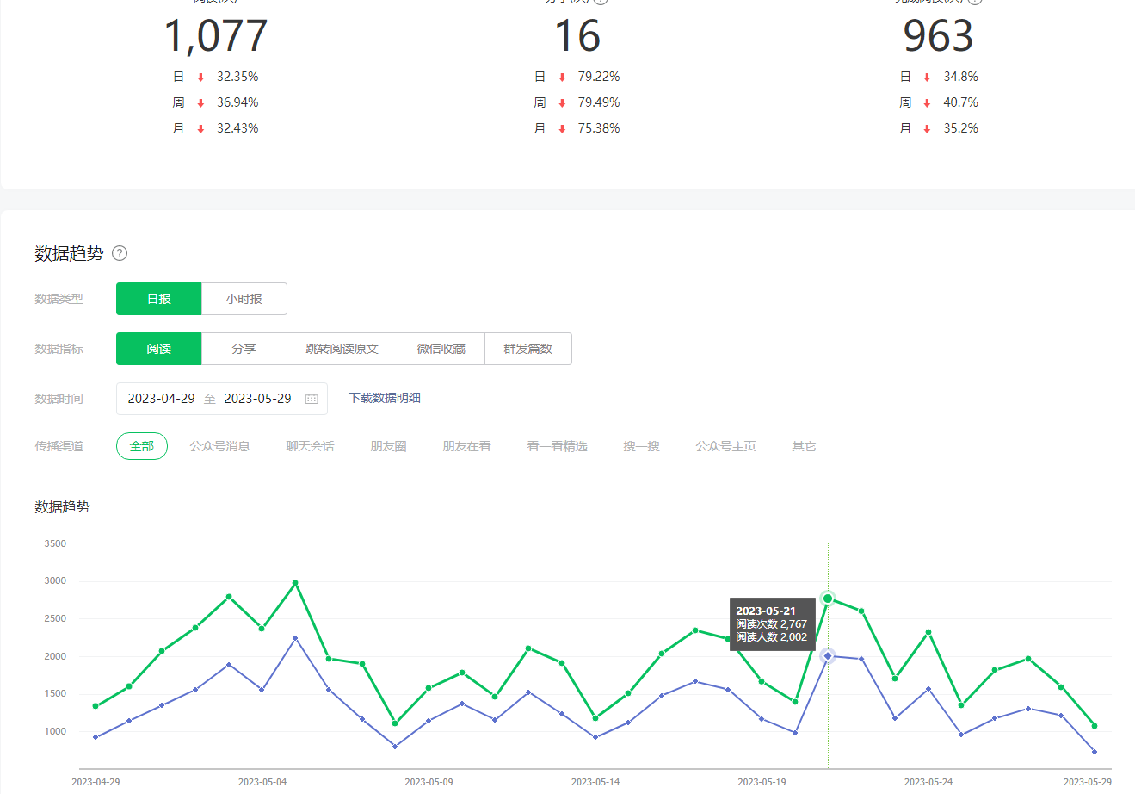Filter by 看一看精选 channel
1135x794 pixels.
click(x=558, y=446)
